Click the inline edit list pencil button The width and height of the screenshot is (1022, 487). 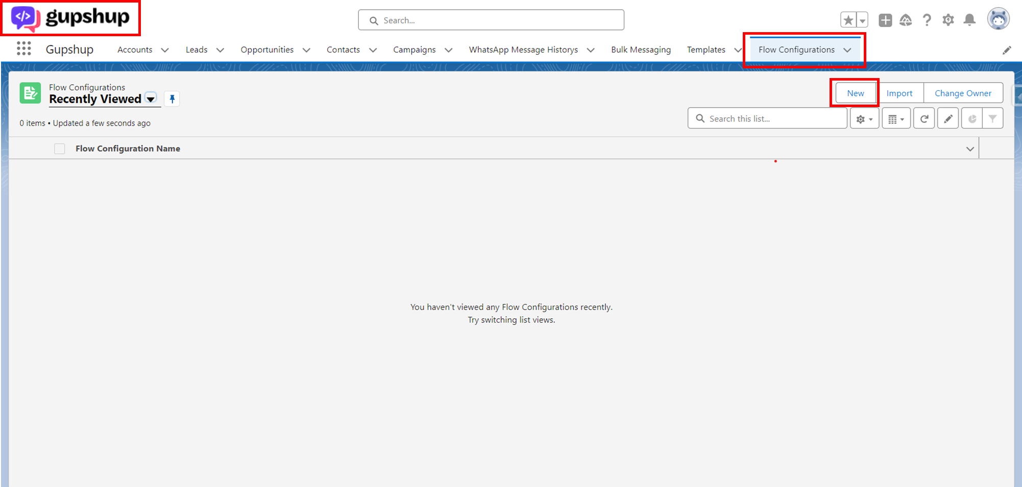(948, 119)
